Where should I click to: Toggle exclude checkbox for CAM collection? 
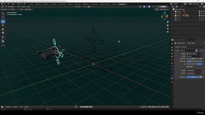pos(200,16)
